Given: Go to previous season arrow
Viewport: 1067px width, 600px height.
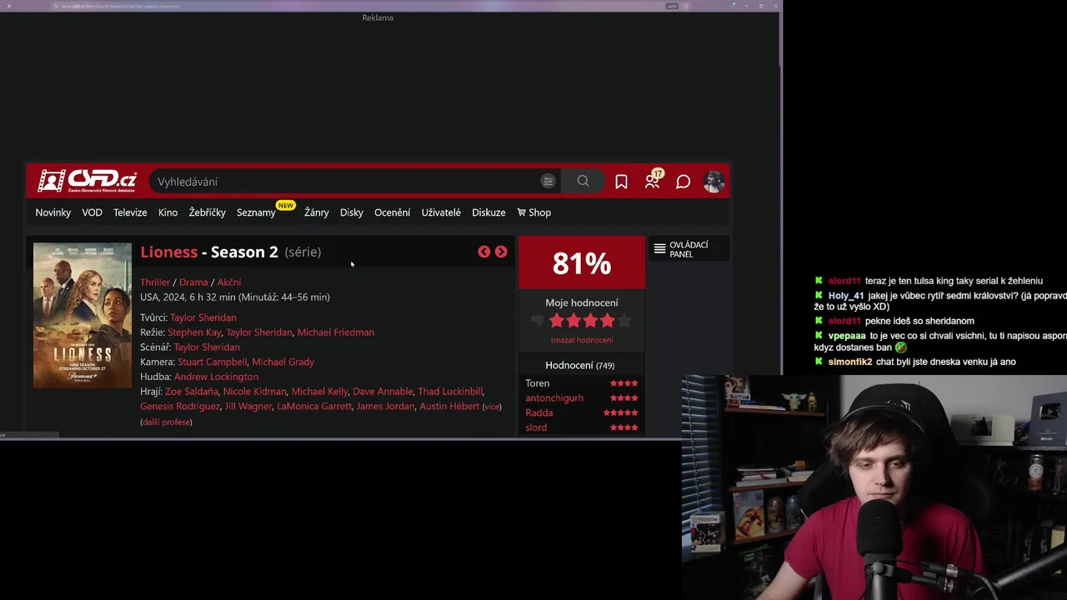Looking at the screenshot, I should (483, 252).
